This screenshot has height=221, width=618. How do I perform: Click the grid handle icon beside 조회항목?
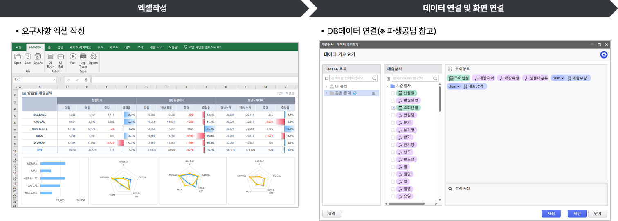coord(450,69)
